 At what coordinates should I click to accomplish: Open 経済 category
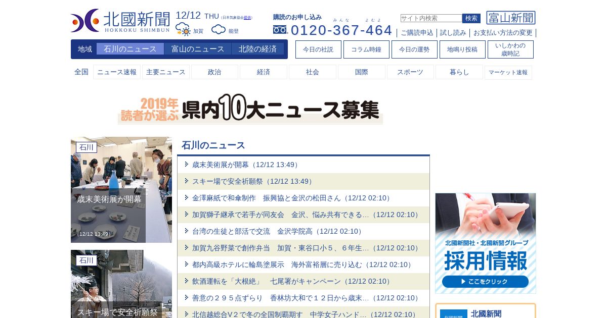(264, 72)
